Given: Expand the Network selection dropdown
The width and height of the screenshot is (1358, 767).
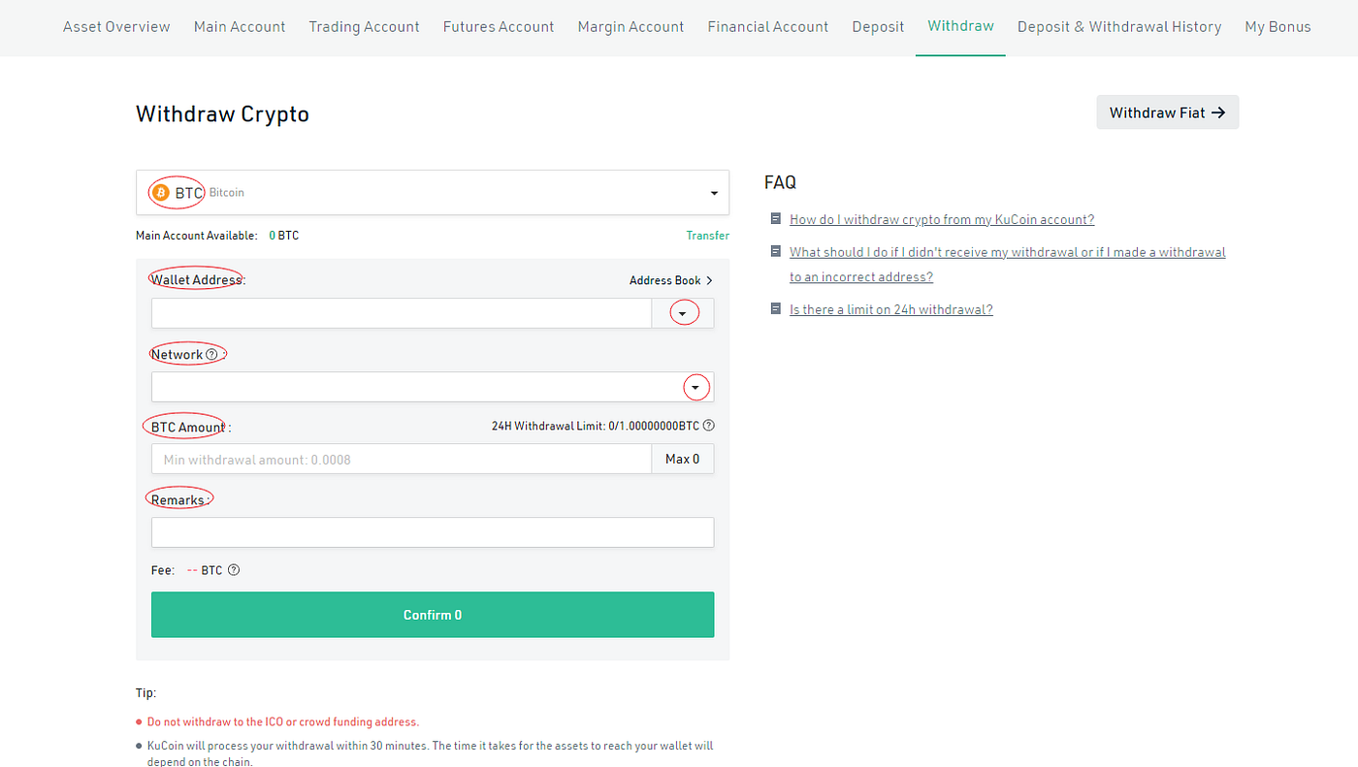Looking at the screenshot, I should 695,387.
